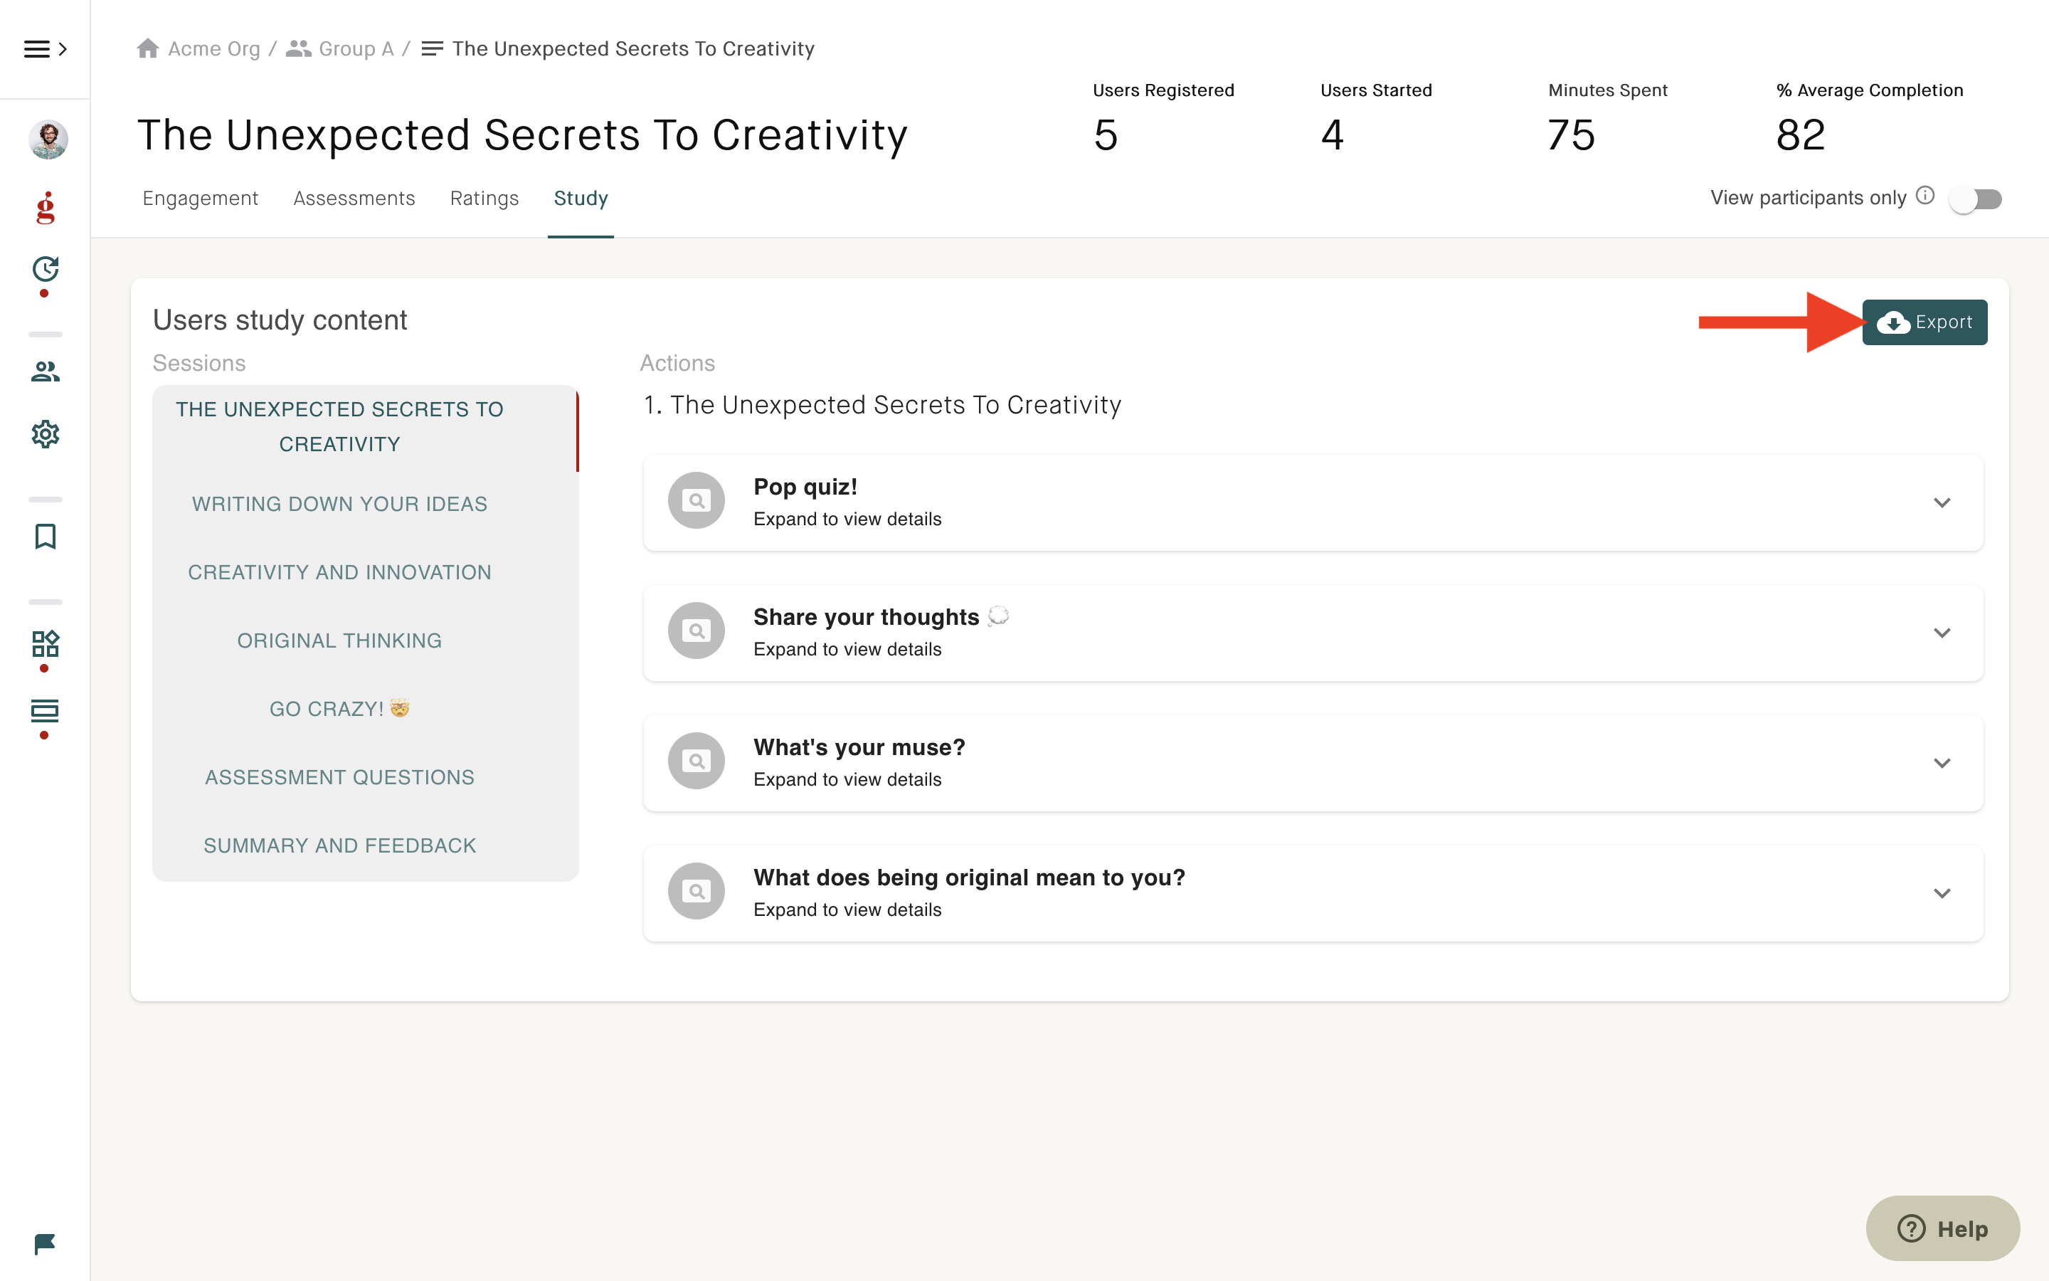Viewport: 2049px width, 1281px height.
Task: Open the settings gear icon
Action: click(x=46, y=434)
